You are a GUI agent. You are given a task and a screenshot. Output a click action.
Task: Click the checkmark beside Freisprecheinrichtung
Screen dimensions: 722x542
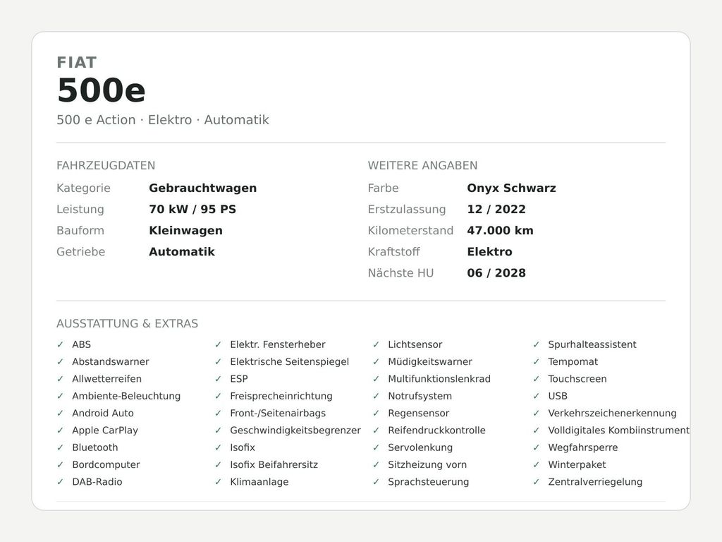click(219, 396)
